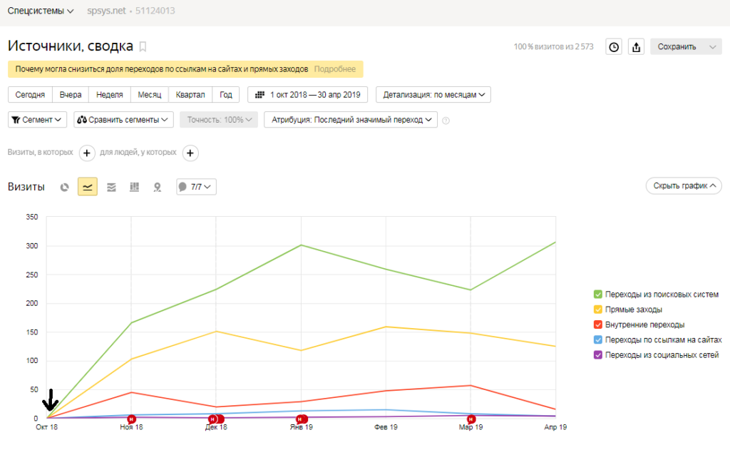Switch period to Месяц
This screenshot has width=730, height=450.
pyautogui.click(x=150, y=95)
